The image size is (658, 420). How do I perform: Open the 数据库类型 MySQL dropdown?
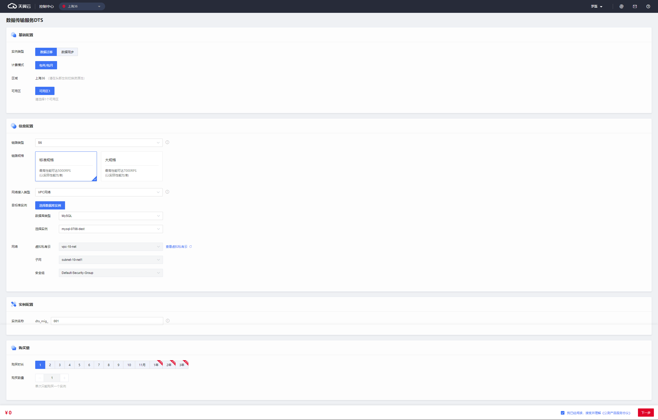click(111, 216)
